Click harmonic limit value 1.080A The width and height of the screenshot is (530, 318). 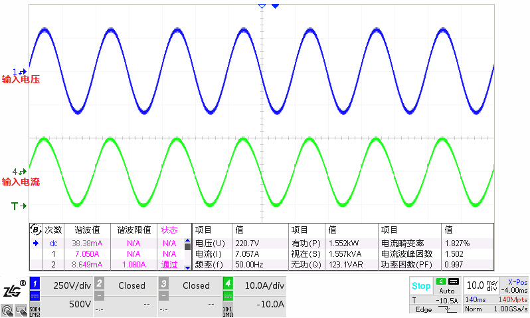134,264
